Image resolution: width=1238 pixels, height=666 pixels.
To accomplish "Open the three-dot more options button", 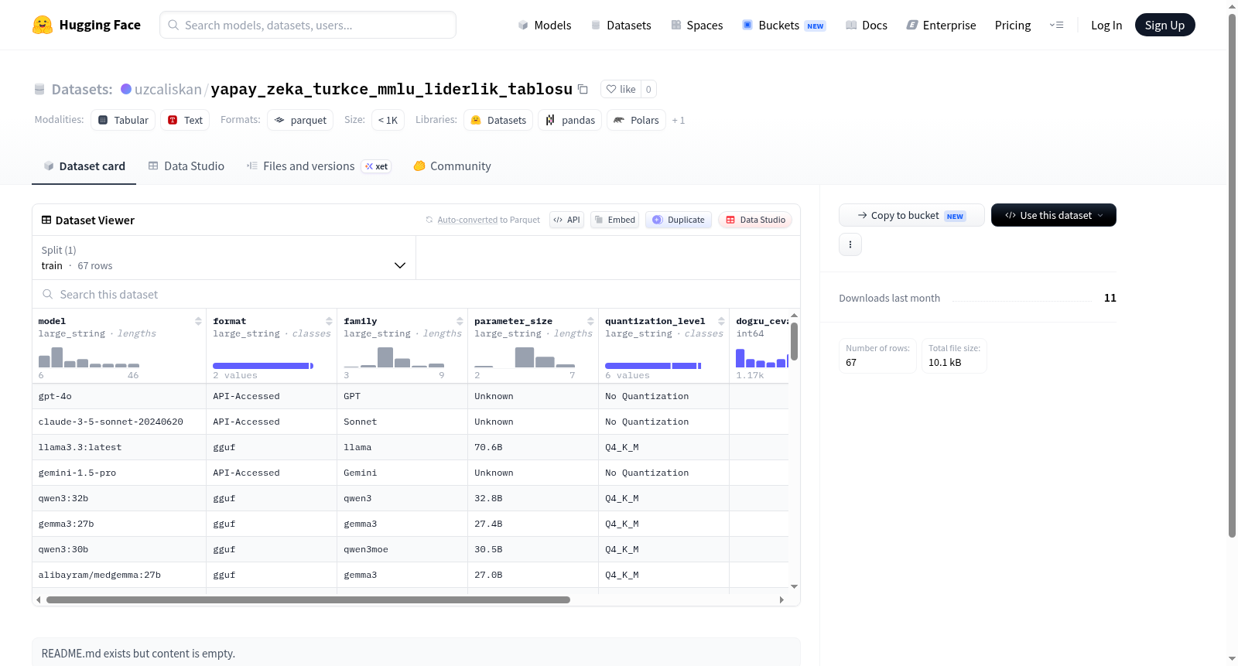I will [x=850, y=244].
